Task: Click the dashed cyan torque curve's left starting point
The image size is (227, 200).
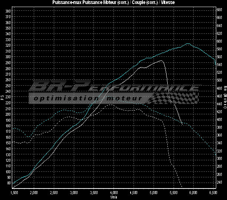Action: coord(14,128)
